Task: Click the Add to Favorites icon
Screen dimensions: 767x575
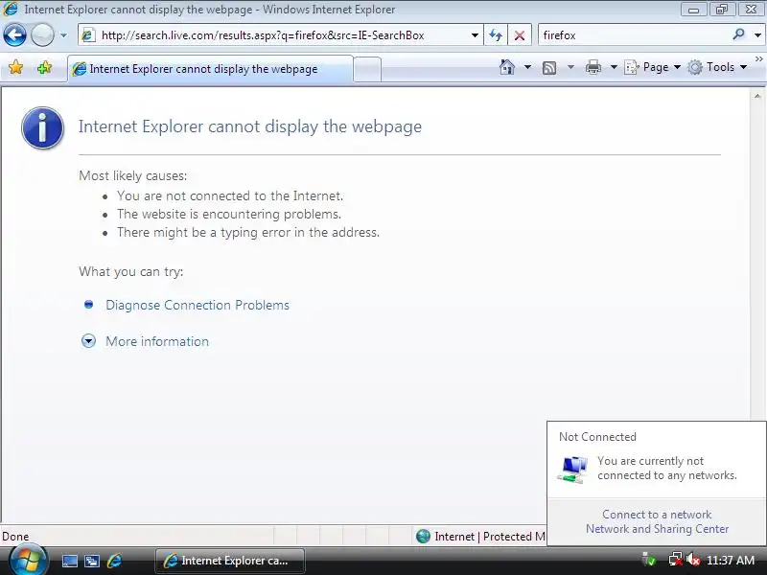Action: pyautogui.click(x=44, y=67)
